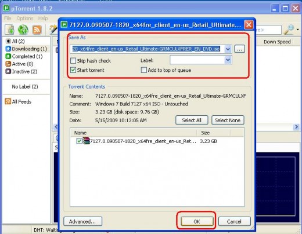Select the Downloading (1) category

click(x=26, y=49)
